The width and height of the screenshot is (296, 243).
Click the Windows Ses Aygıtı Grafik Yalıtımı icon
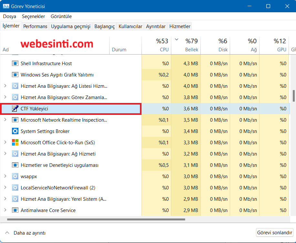(x=15, y=75)
